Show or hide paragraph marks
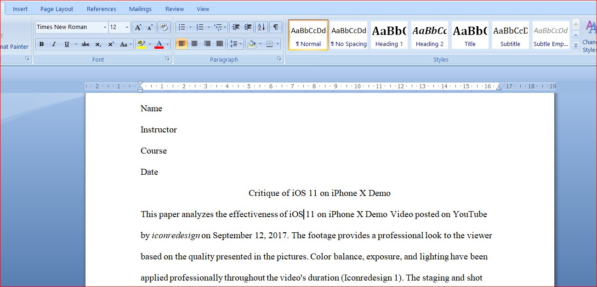597x287 pixels. click(x=276, y=27)
